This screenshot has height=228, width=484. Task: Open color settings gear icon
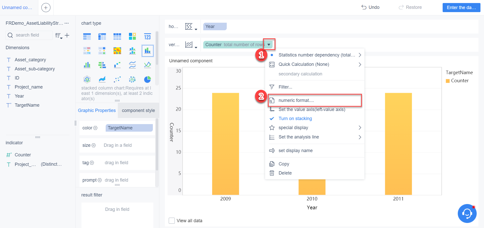point(95,128)
